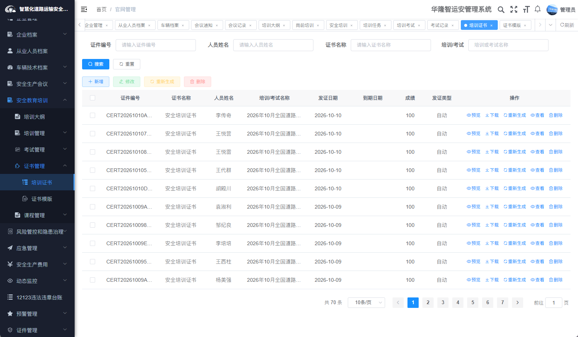Select all rows with header checkbox
This screenshot has height=337, width=578.
[x=93, y=98]
